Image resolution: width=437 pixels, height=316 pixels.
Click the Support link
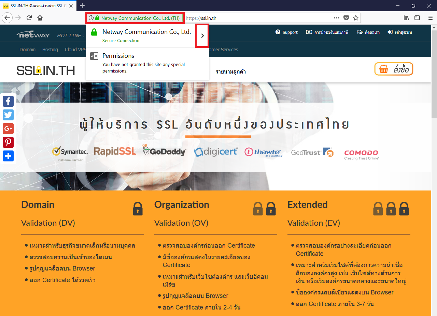(286, 32)
